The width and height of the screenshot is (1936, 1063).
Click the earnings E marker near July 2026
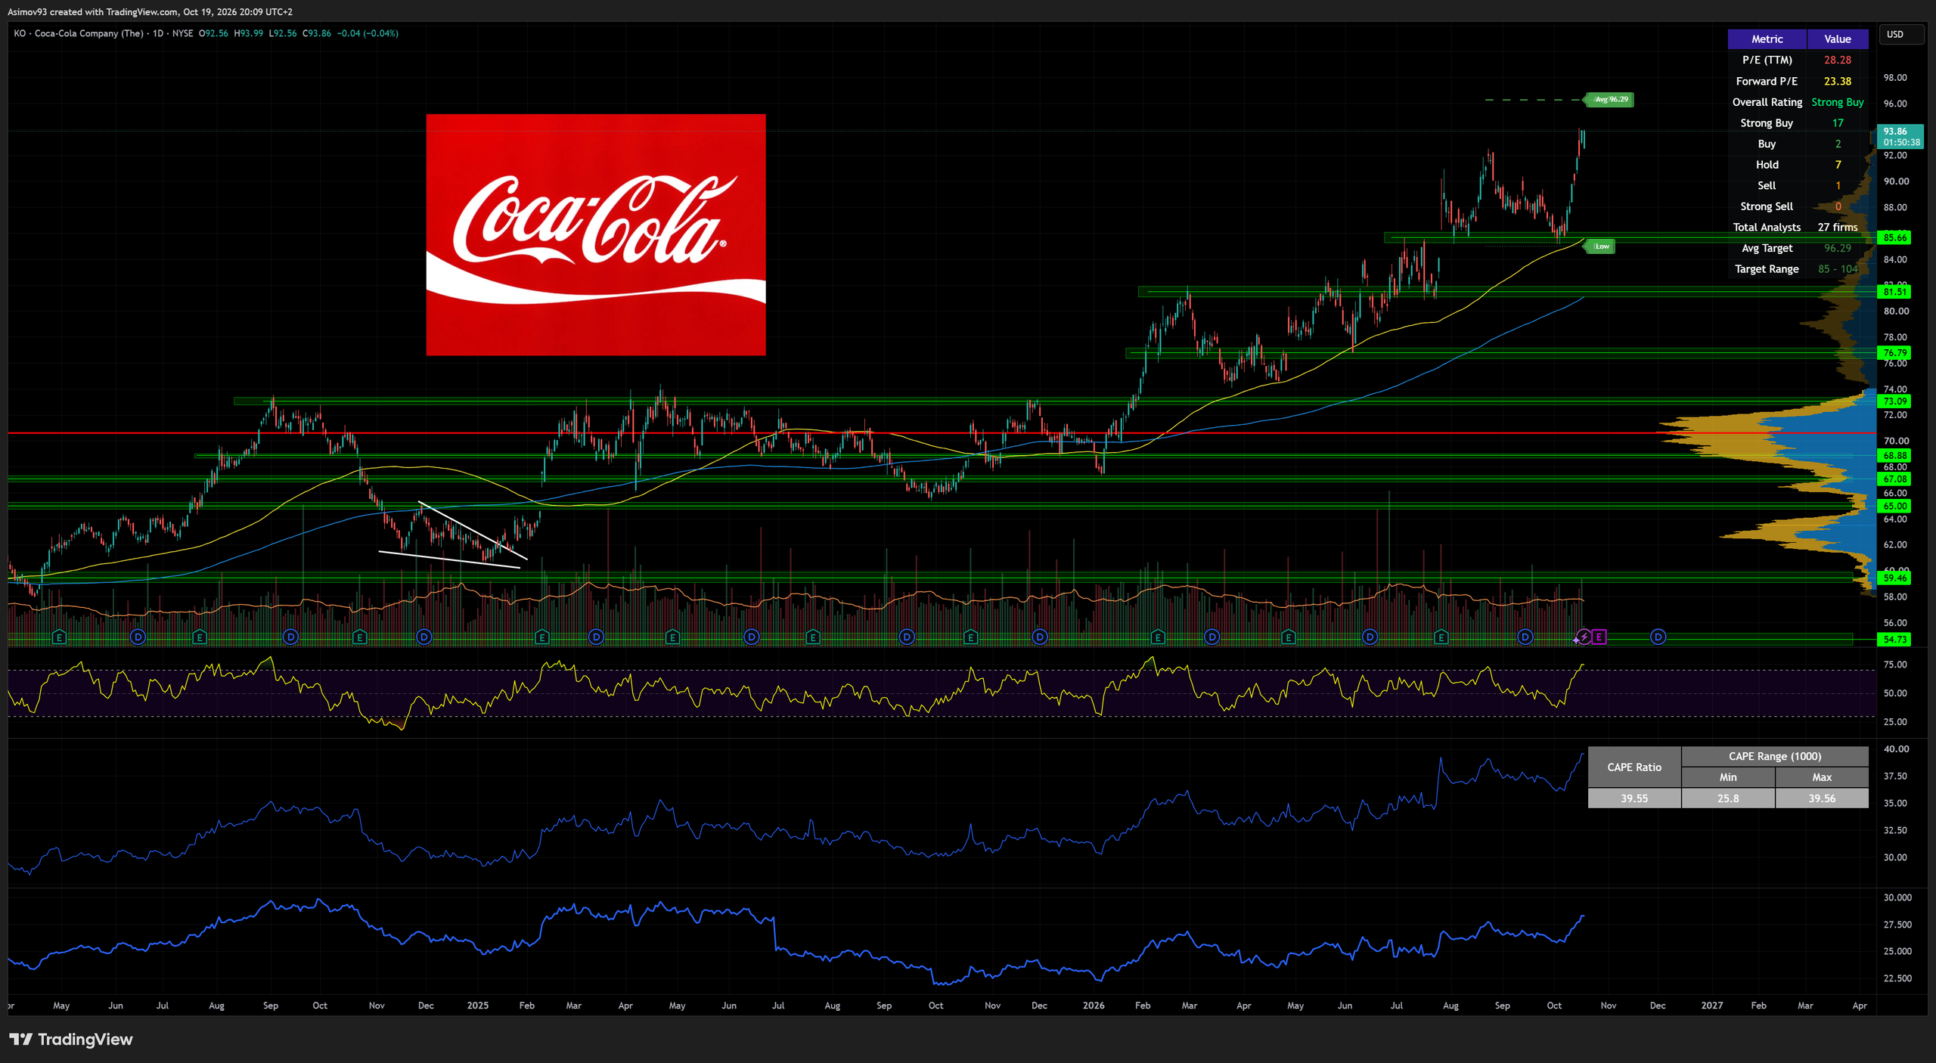1441,637
